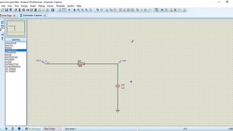Screen dimensions: 233x131
Task: Rotate clockwise arrow in left panel
Action: (x=2, y=23)
